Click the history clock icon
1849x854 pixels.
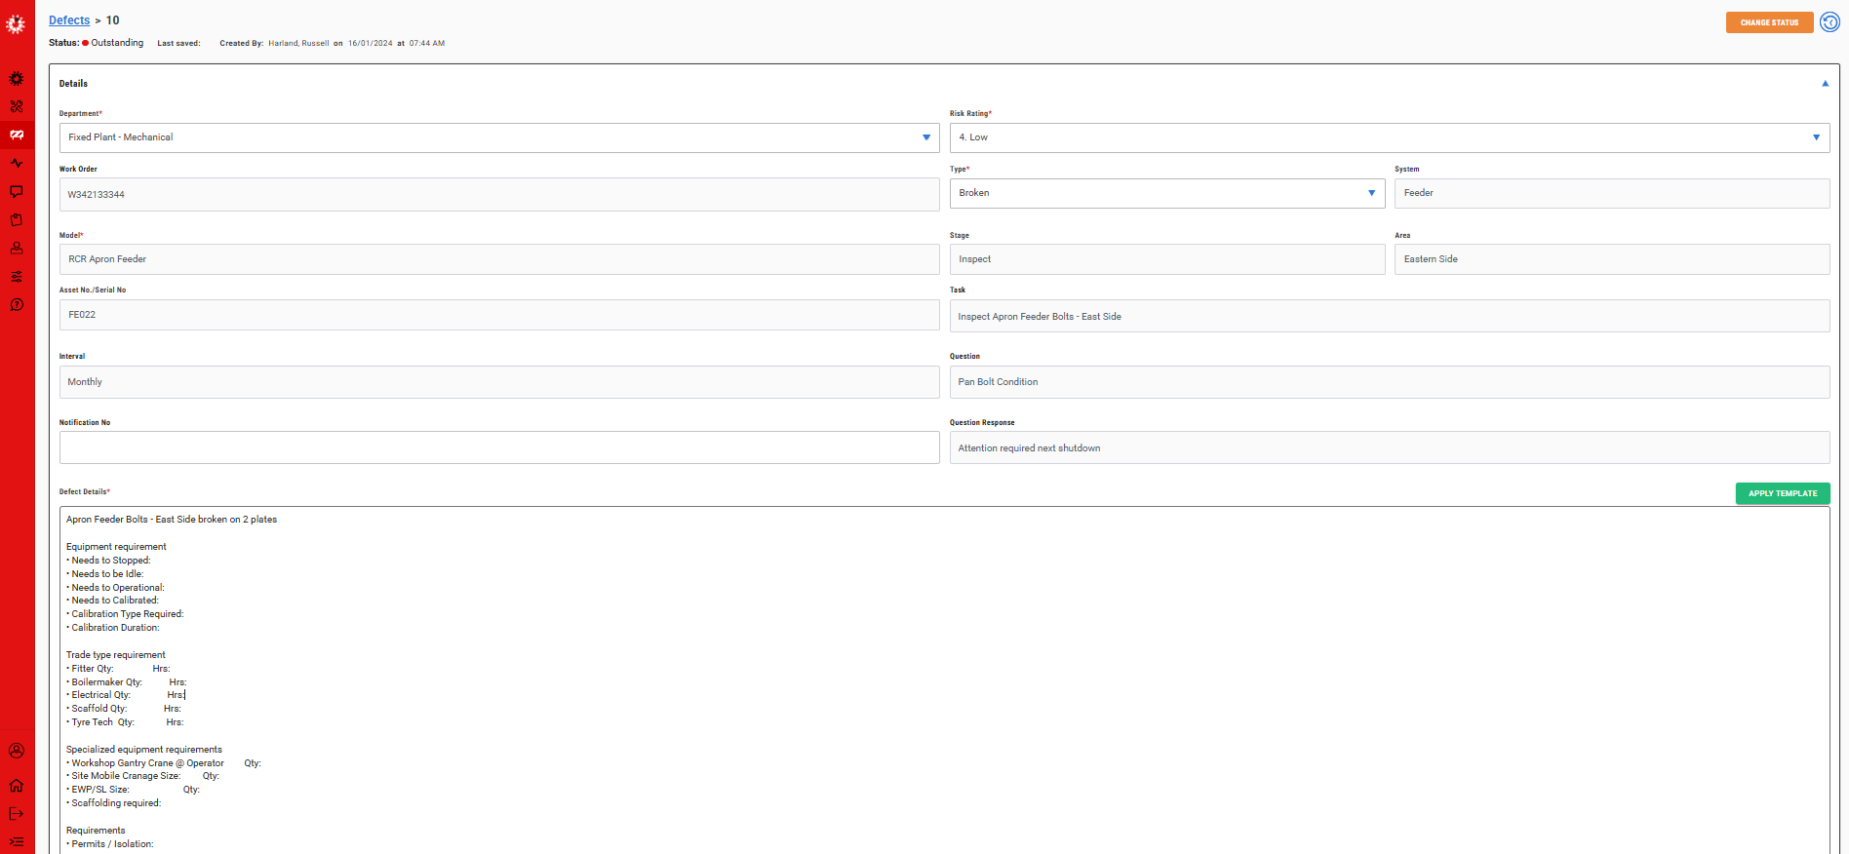(x=1829, y=21)
